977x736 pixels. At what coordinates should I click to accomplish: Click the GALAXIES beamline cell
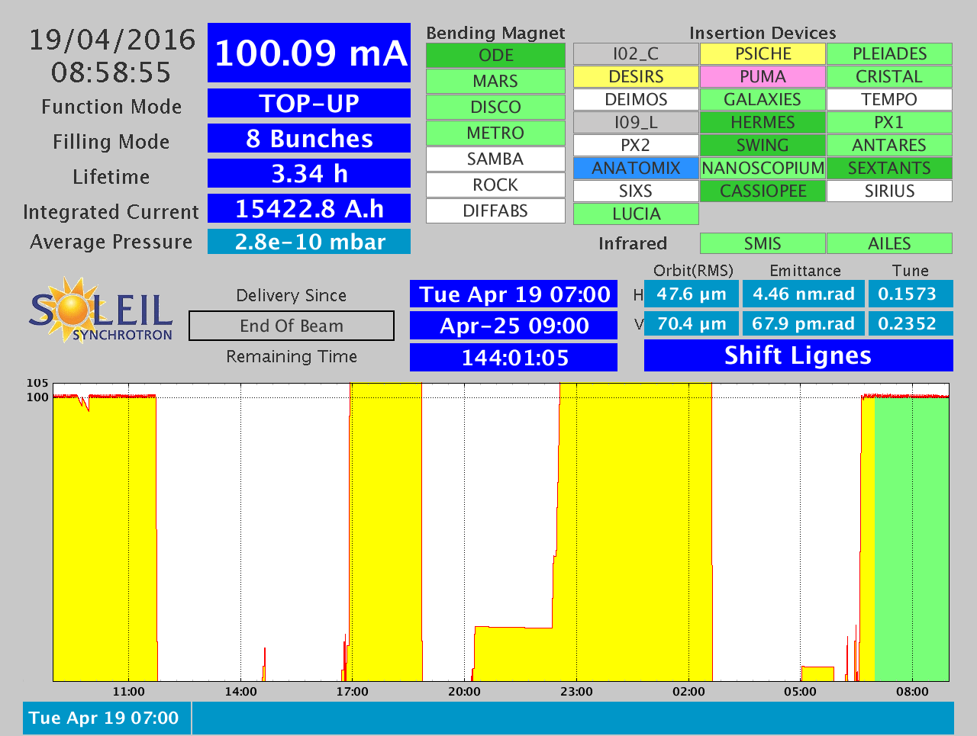tap(763, 100)
